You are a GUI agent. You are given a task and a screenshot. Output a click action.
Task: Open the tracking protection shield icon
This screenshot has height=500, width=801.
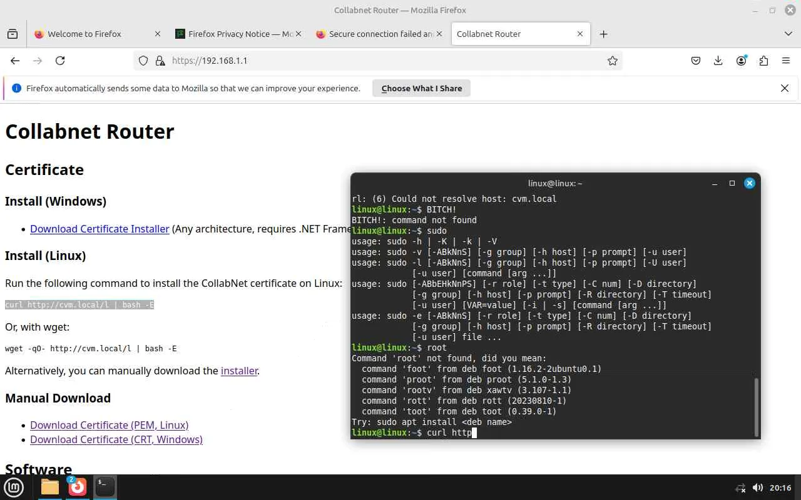(143, 61)
